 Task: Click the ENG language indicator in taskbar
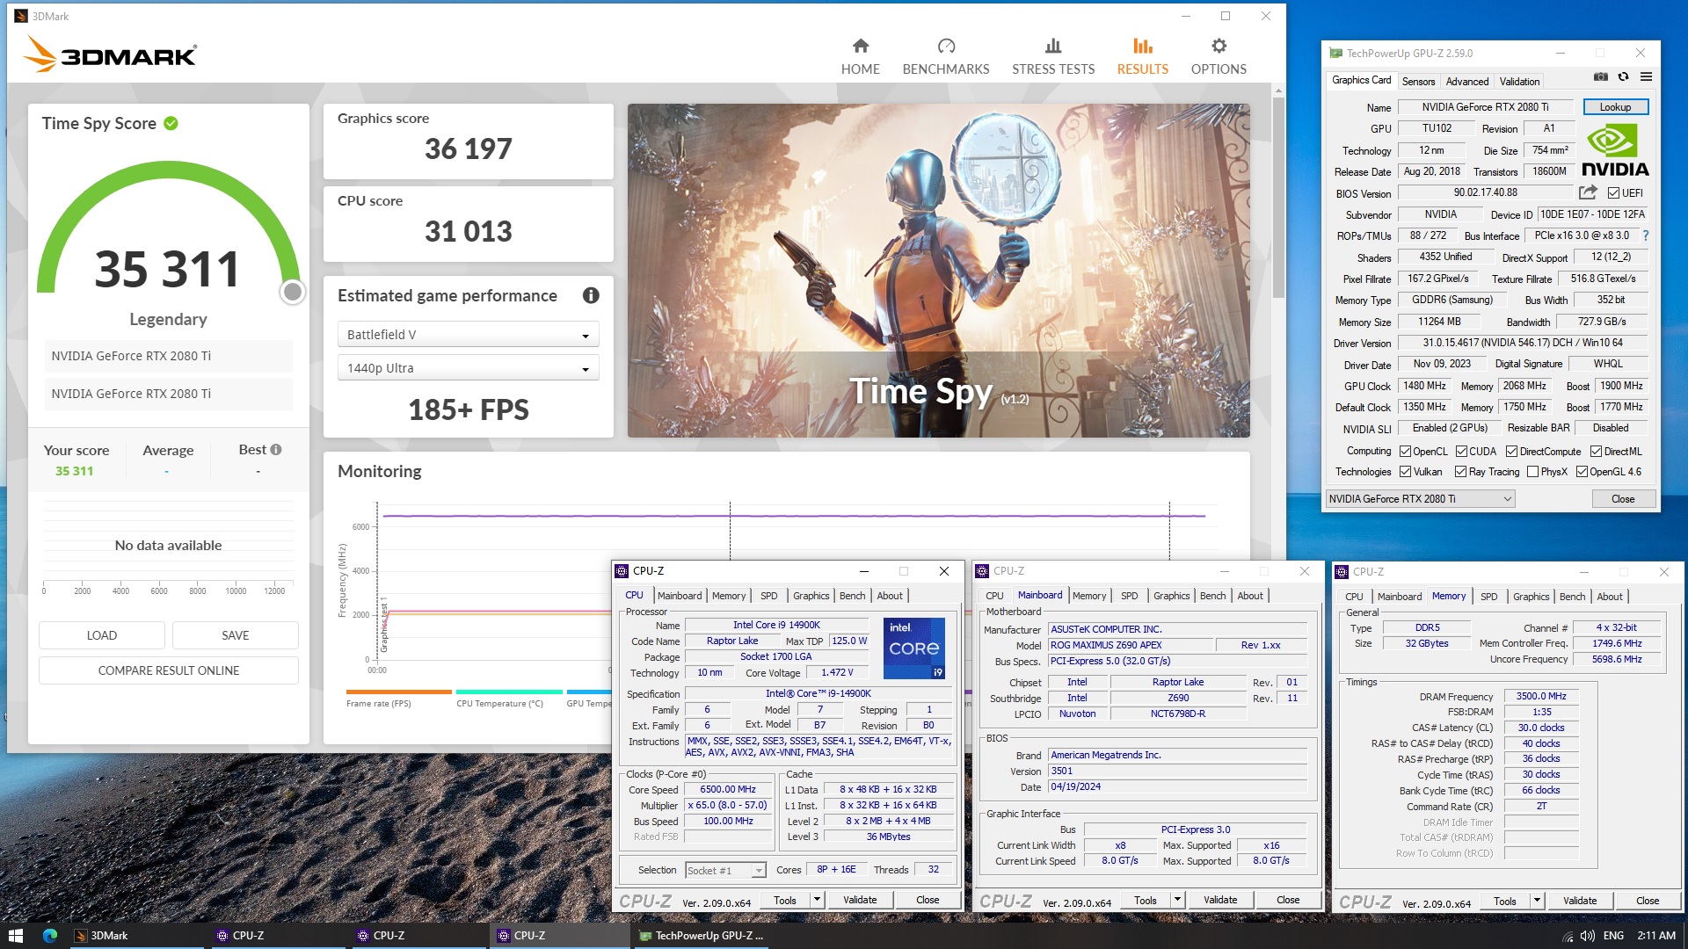(1613, 936)
